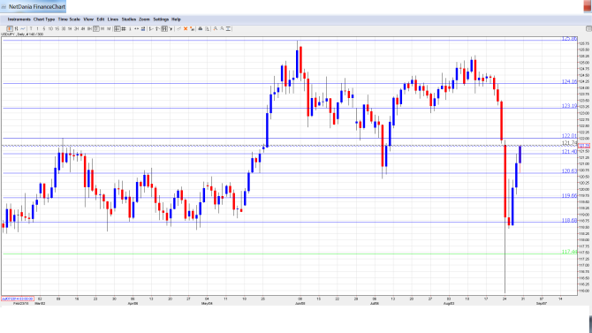The width and height of the screenshot is (592, 333).
Task: Select the Weekly (W) time scale
Action: pos(102,28)
